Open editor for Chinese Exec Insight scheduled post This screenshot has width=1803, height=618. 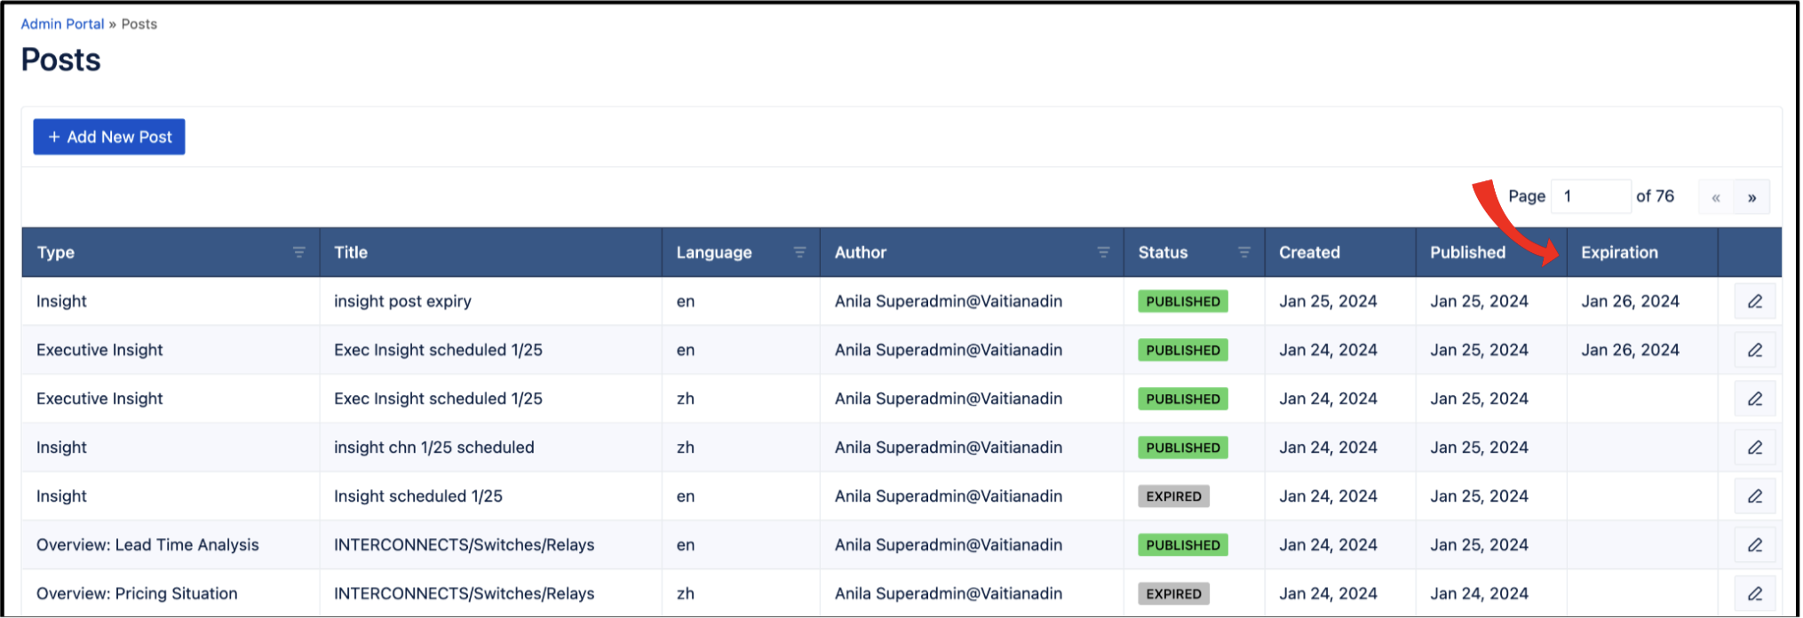click(1754, 400)
